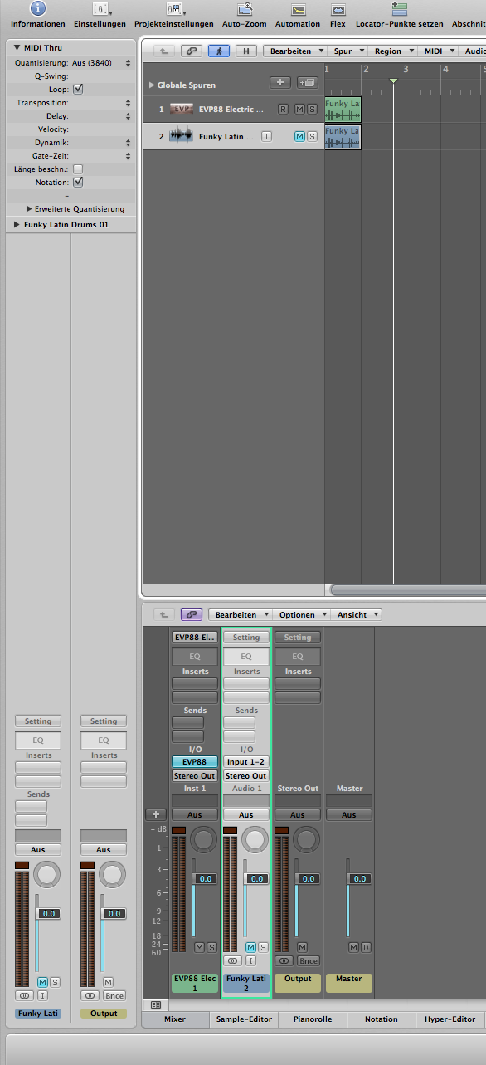Open the mixer Optionen menu
The height and width of the screenshot is (1065, 486).
301,614
